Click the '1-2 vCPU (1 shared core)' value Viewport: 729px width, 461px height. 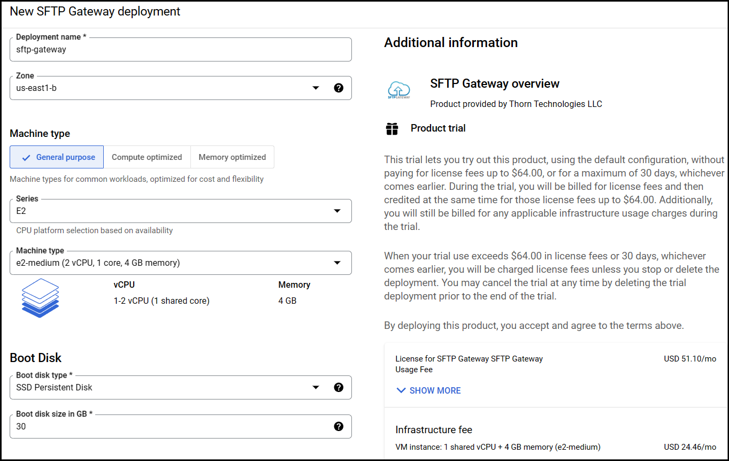162,301
